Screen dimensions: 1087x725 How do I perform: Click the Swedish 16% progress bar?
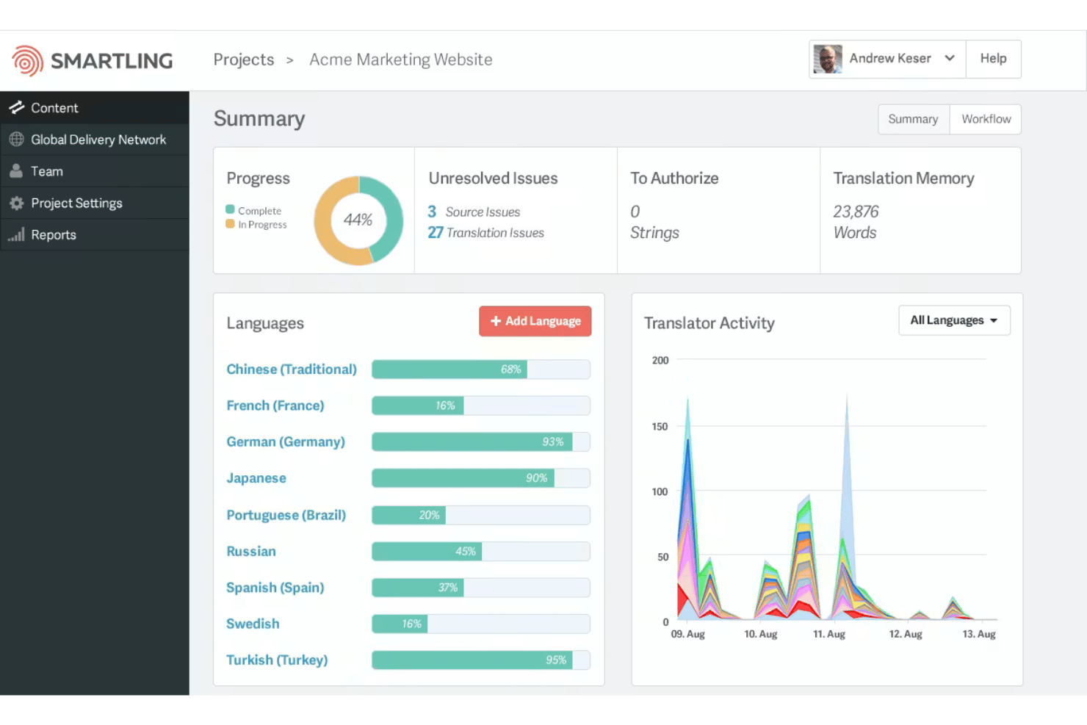tap(481, 624)
